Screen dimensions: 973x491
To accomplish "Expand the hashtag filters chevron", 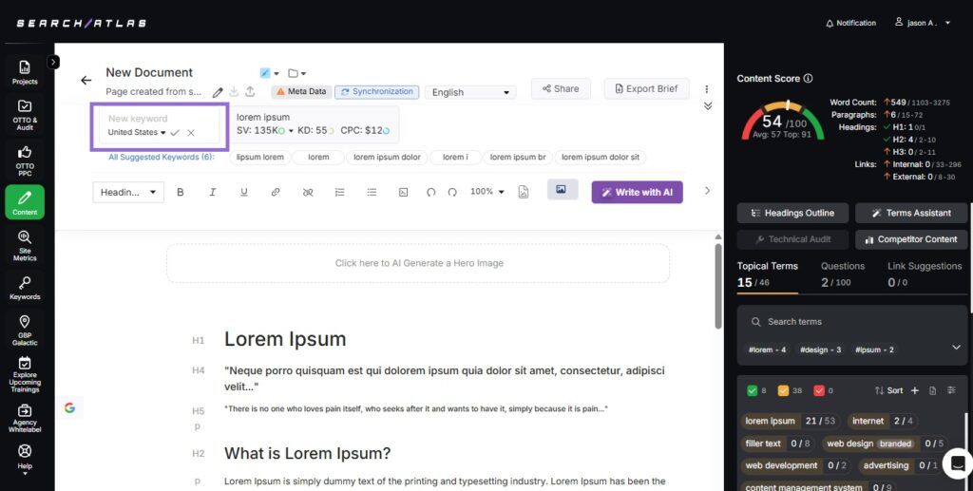I will [x=956, y=348].
